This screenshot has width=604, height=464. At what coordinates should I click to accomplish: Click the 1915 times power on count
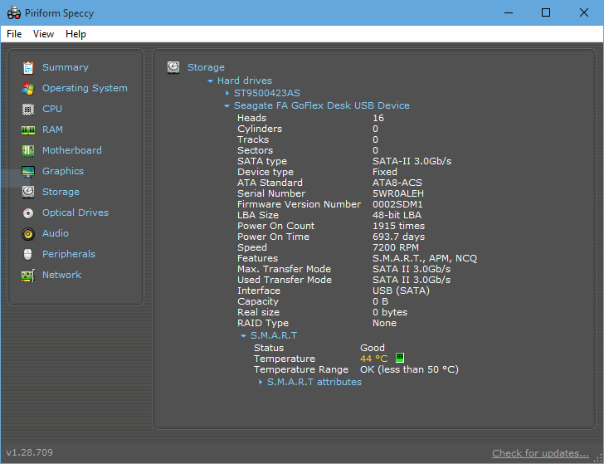tap(399, 226)
